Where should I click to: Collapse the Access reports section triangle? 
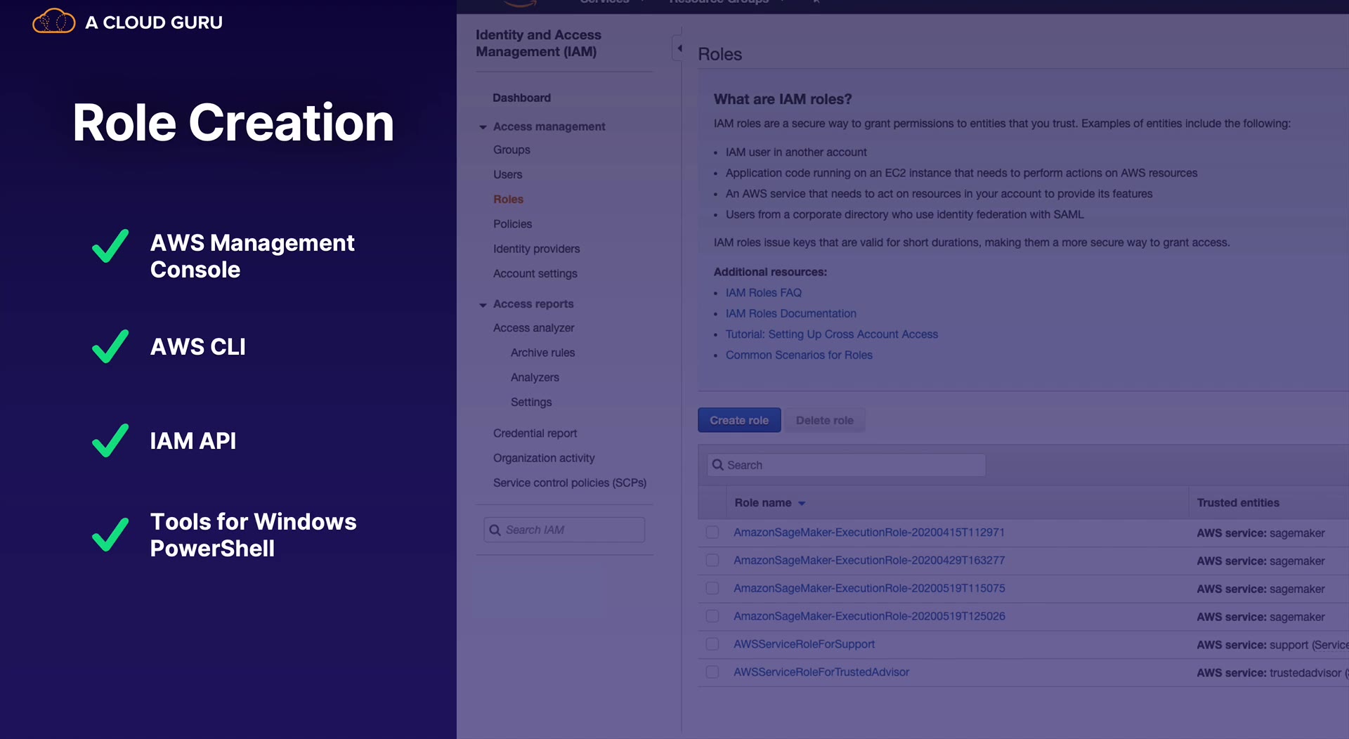[x=483, y=305]
